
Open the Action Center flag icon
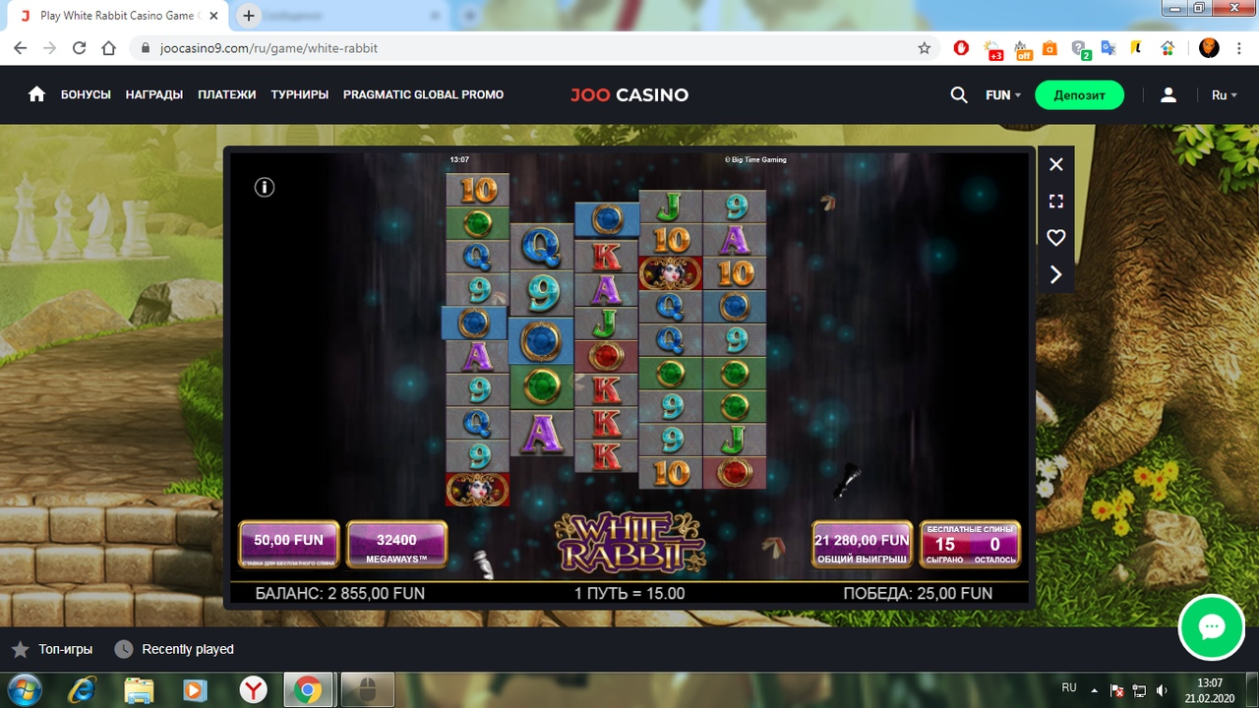point(1117,690)
